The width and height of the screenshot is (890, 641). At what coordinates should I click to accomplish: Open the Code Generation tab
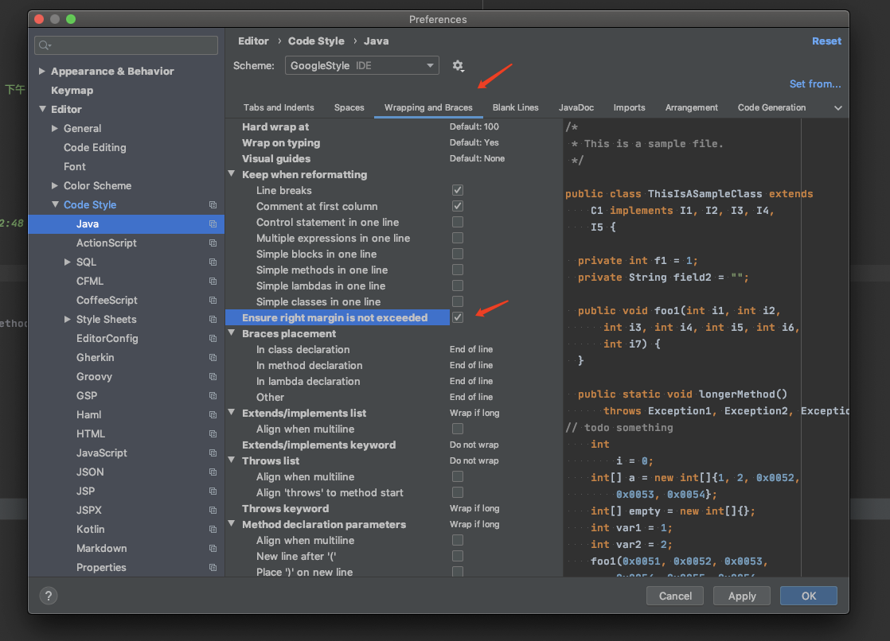pyautogui.click(x=771, y=108)
